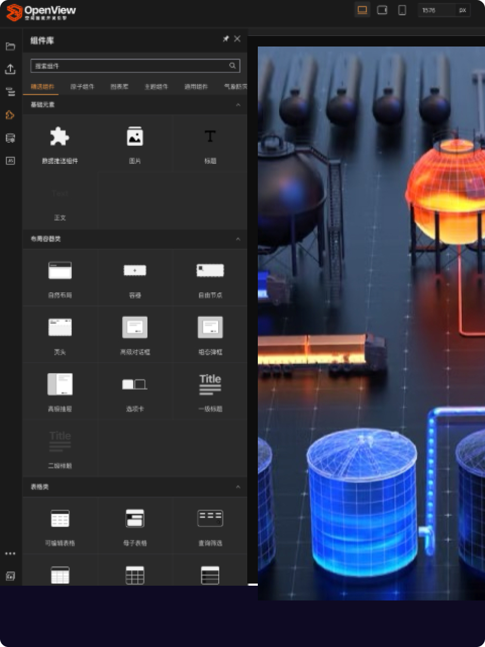
Task: Select the 图片 image component icon
Action: [x=135, y=137]
